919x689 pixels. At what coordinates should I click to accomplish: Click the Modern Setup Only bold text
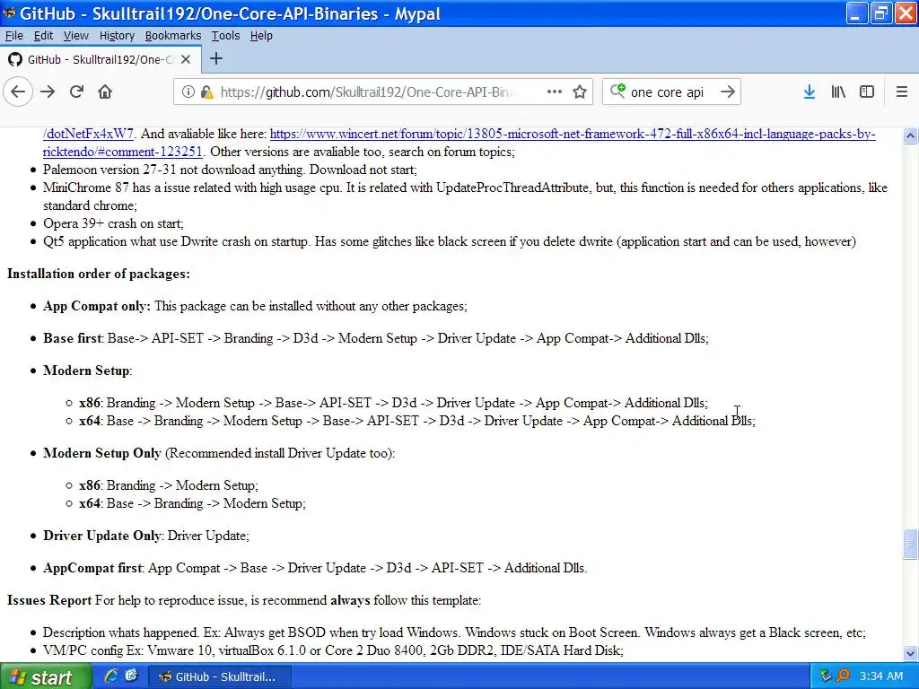click(102, 453)
